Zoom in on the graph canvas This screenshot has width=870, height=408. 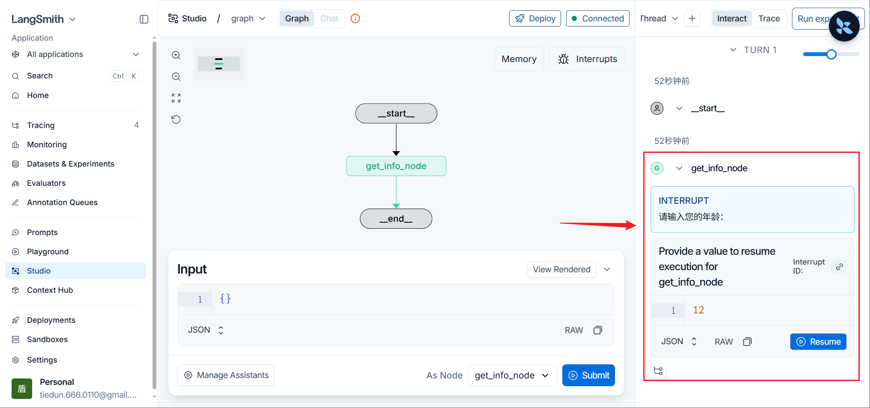tap(176, 55)
